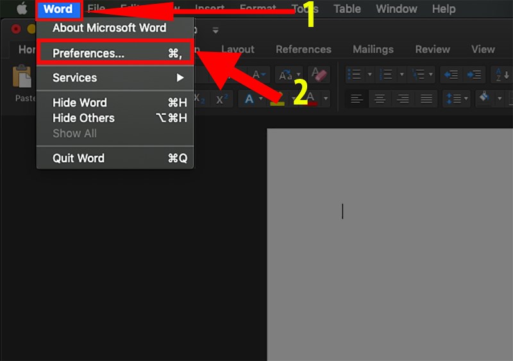Image resolution: width=513 pixels, height=361 pixels.
Task: Open the line spacing dropdown arrow
Action: (x=466, y=98)
